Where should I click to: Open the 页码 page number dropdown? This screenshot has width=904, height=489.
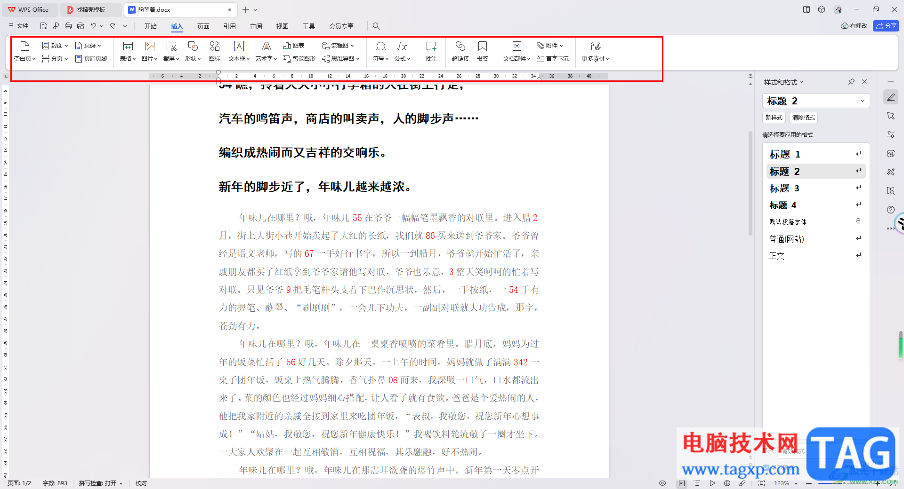click(88, 46)
